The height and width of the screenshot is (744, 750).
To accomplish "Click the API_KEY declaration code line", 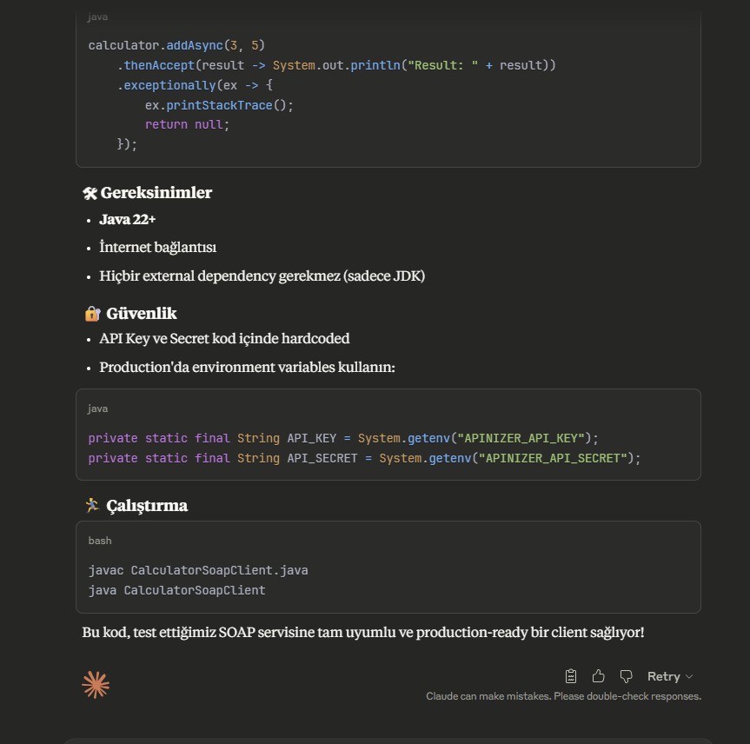I will point(343,438).
